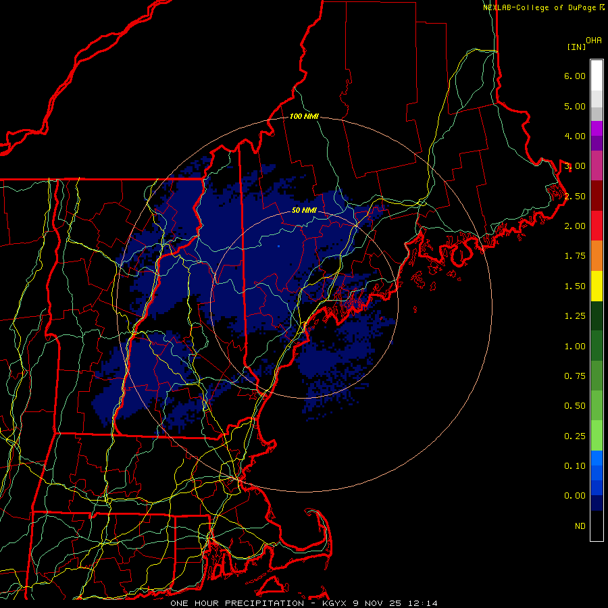Click the OHA product label above legend

594,40
